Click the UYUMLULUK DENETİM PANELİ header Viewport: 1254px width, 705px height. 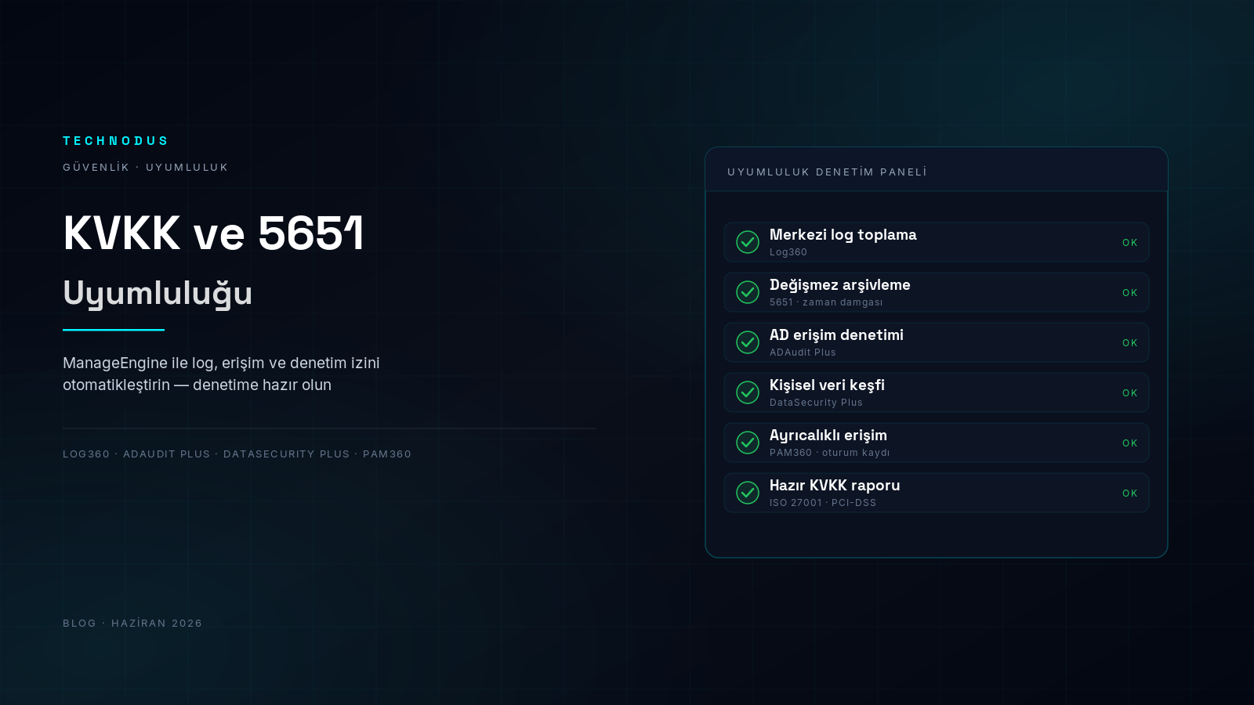pos(827,172)
